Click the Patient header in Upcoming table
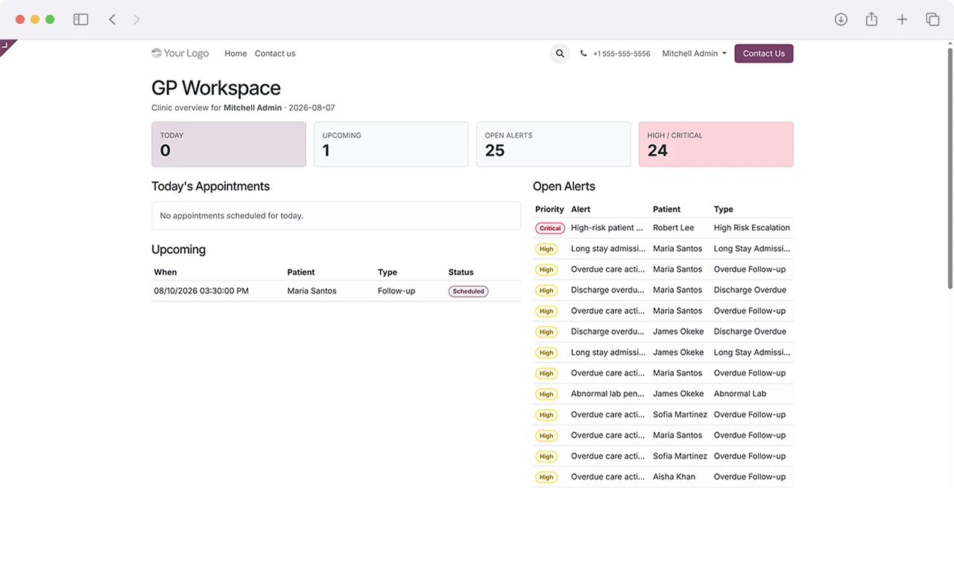The width and height of the screenshot is (954, 566). coord(301,273)
